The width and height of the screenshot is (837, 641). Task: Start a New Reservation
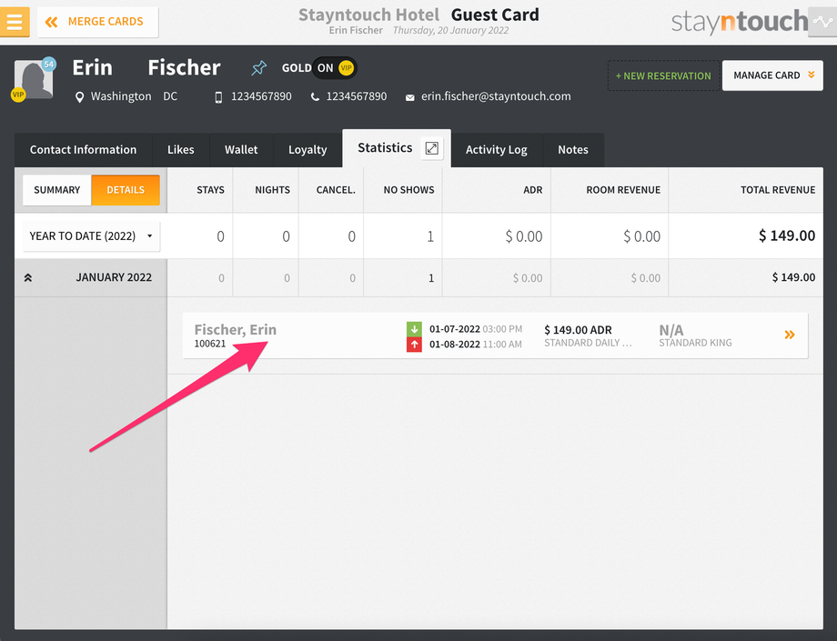click(663, 75)
